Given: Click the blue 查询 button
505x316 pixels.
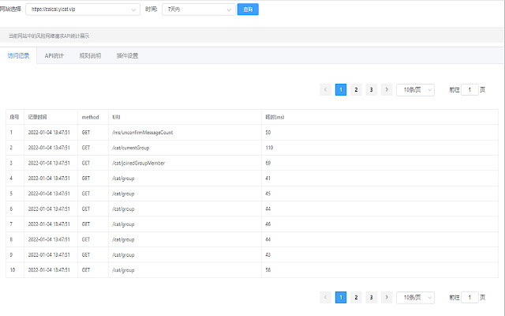Looking at the screenshot, I should pos(248,9).
